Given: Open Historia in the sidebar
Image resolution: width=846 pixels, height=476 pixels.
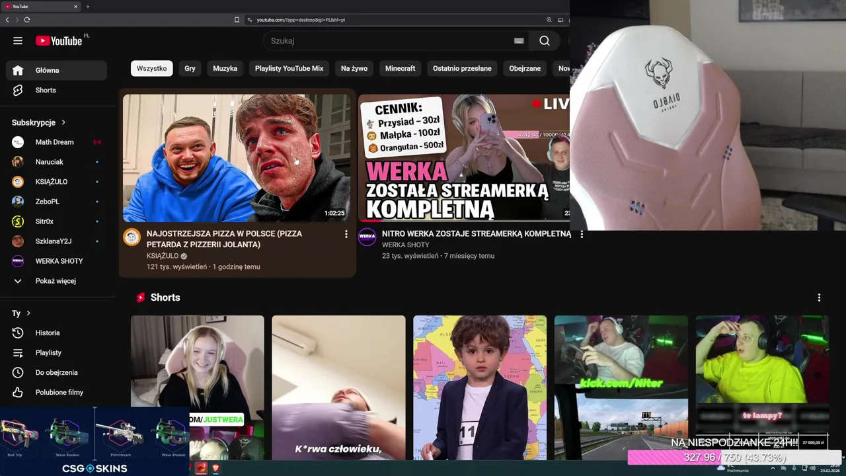Looking at the screenshot, I should coord(56,333).
